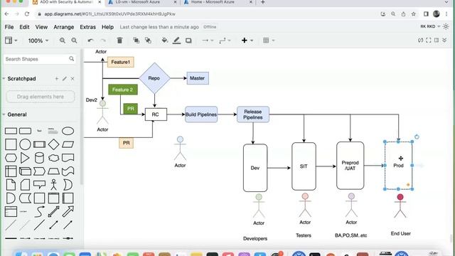
Task: Click the To Front toolbar icon
Action: 136,41
